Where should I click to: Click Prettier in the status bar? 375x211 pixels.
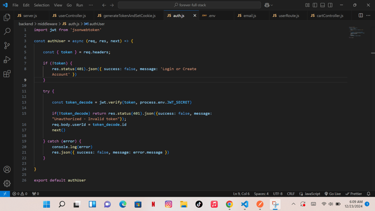pos(353,194)
